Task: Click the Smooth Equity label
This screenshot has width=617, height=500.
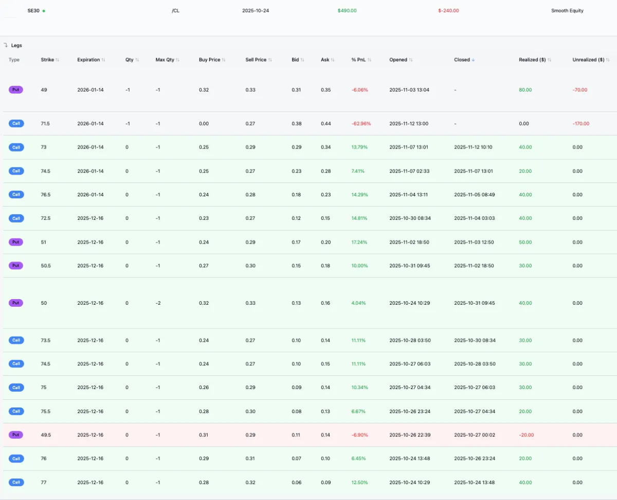Action: tap(567, 11)
